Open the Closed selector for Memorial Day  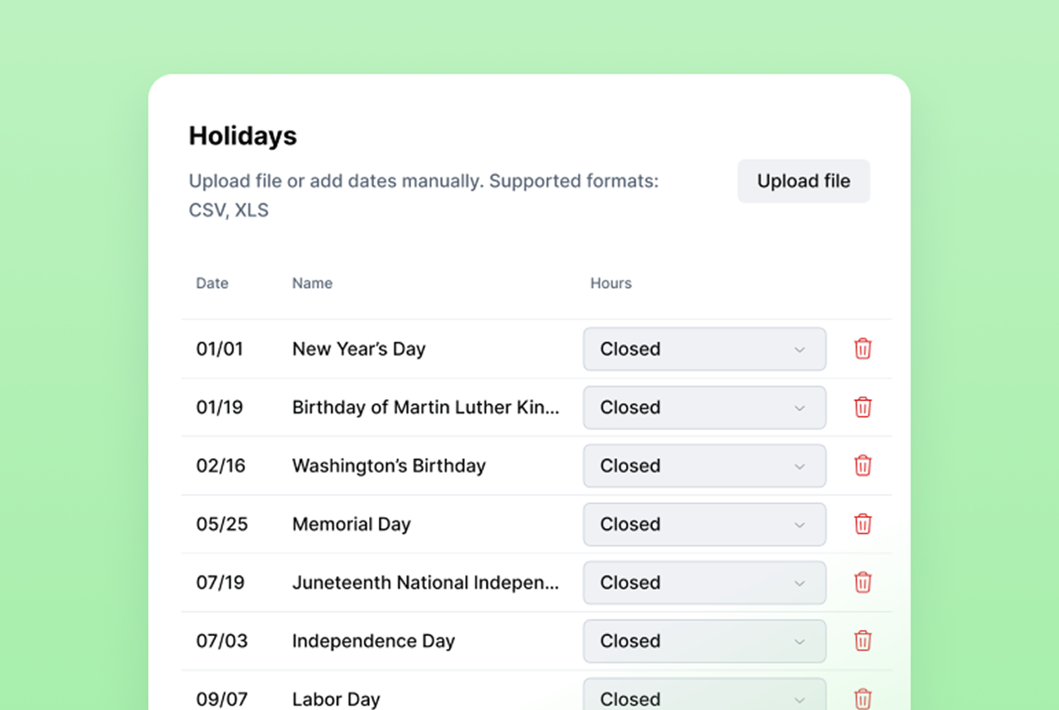[704, 524]
